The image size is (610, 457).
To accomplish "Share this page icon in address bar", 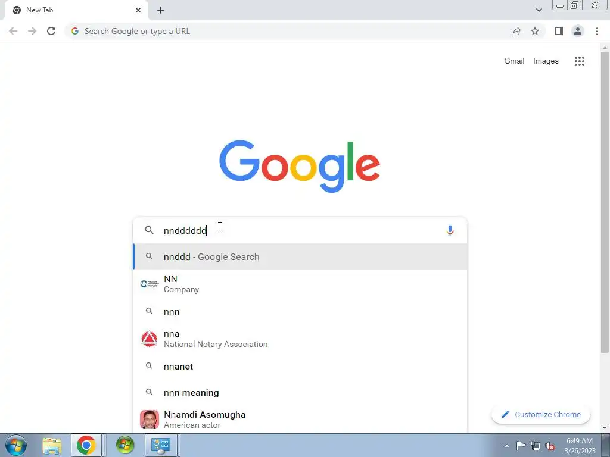I will (x=516, y=31).
